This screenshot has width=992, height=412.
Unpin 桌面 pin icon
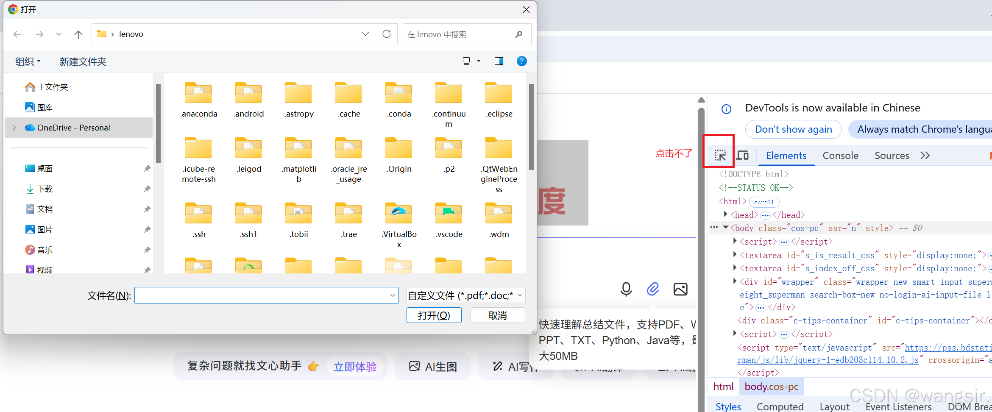[147, 168]
